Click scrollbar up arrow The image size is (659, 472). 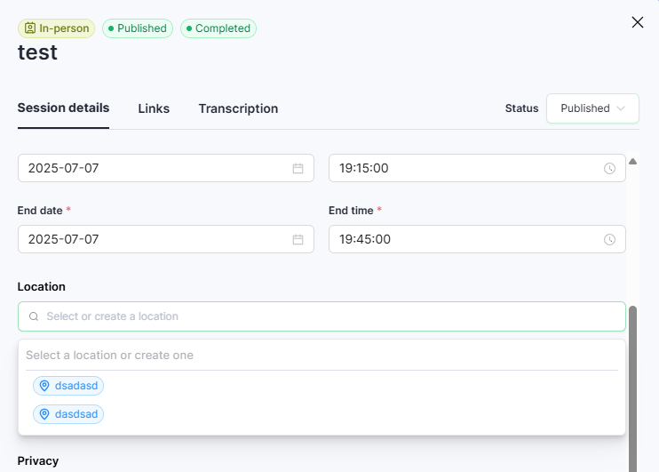click(632, 162)
